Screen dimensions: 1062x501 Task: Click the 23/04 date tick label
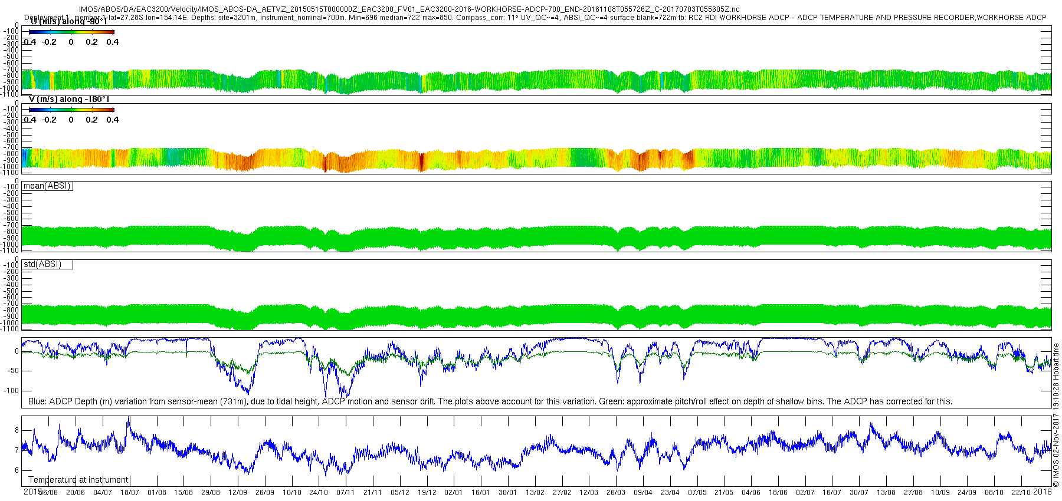pyautogui.click(x=670, y=493)
